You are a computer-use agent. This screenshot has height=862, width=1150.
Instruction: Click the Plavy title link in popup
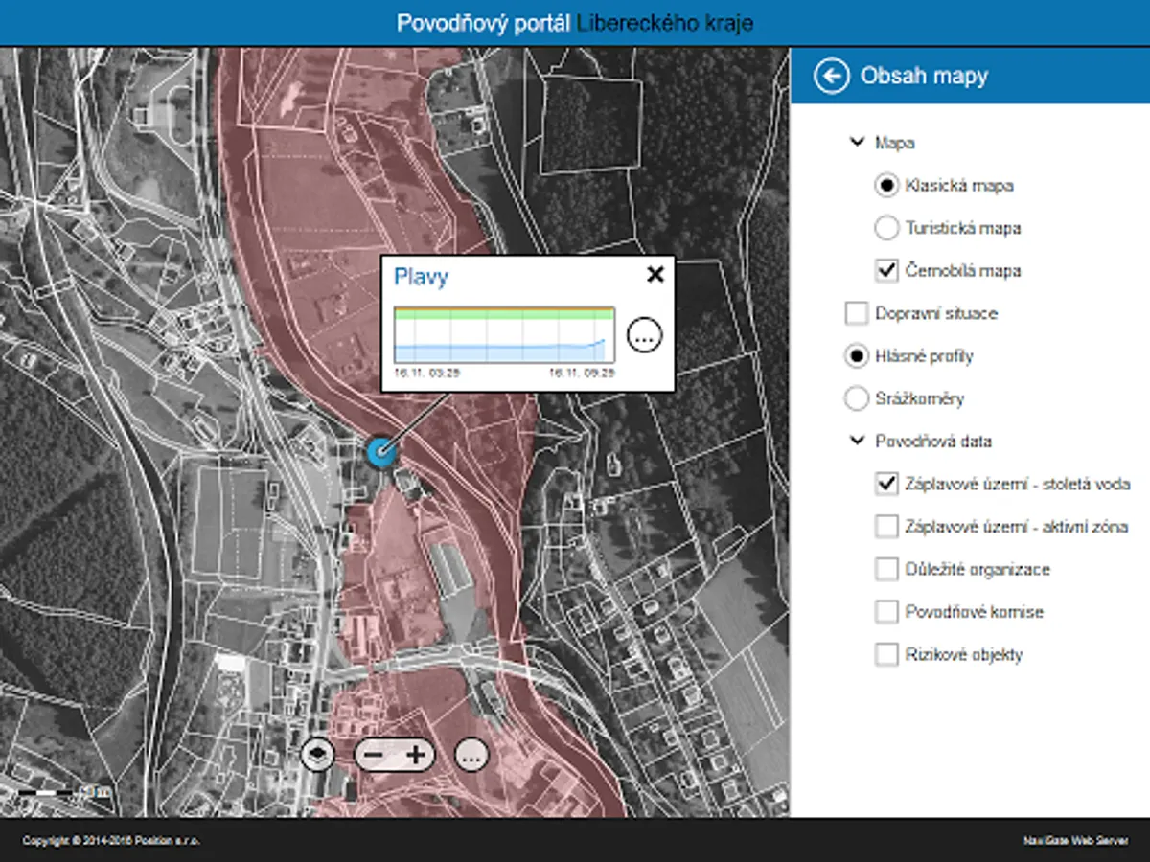click(421, 278)
